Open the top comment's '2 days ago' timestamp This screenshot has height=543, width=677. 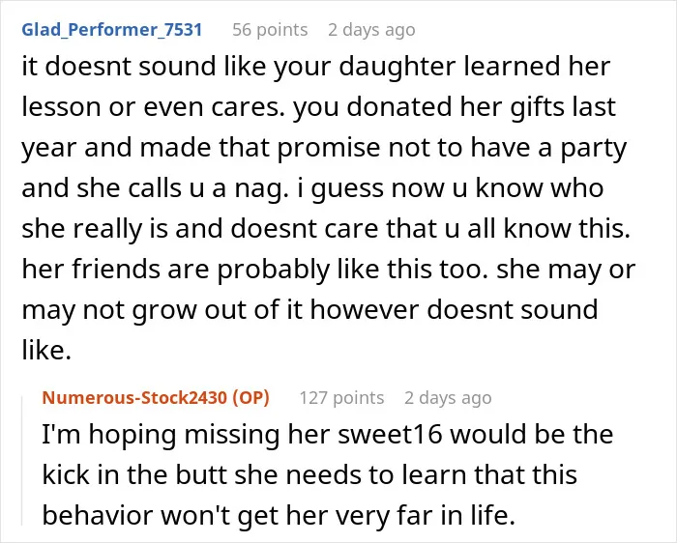point(371,30)
